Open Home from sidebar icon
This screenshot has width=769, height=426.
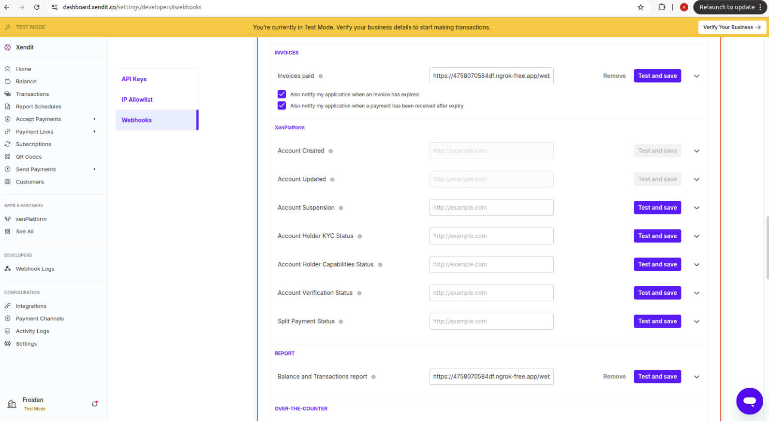(7, 69)
